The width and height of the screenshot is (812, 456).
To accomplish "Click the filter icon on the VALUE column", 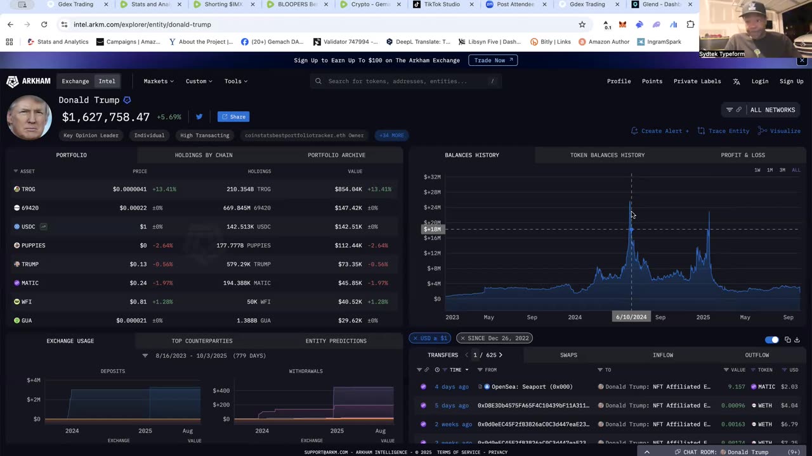I will pos(726,370).
